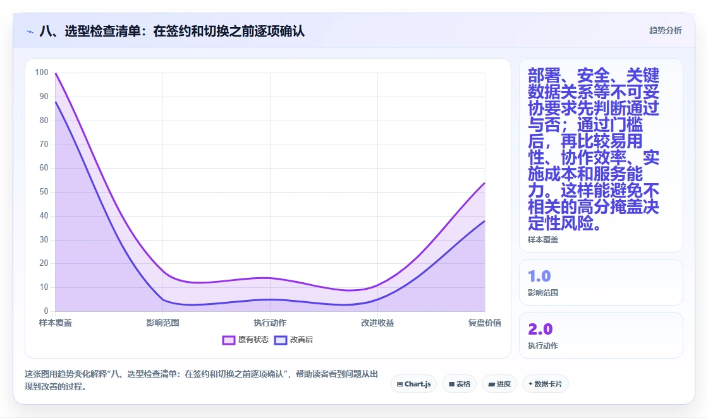Click the 1.0 value in 影响范围 card
This screenshot has width=708, height=418.
click(x=539, y=276)
